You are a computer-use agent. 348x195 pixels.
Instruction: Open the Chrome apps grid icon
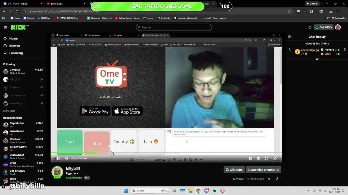(4, 18)
